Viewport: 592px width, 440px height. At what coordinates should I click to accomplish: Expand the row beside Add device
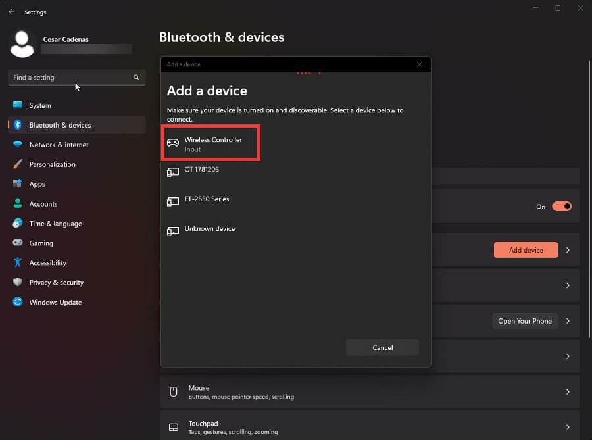point(567,250)
